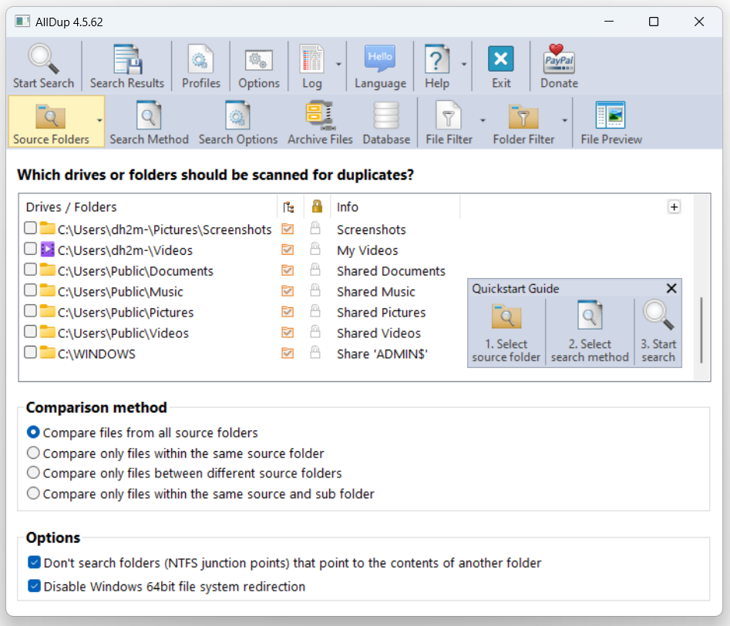This screenshot has width=730, height=626.
Task: Open the File Filter tab
Action: [449, 122]
